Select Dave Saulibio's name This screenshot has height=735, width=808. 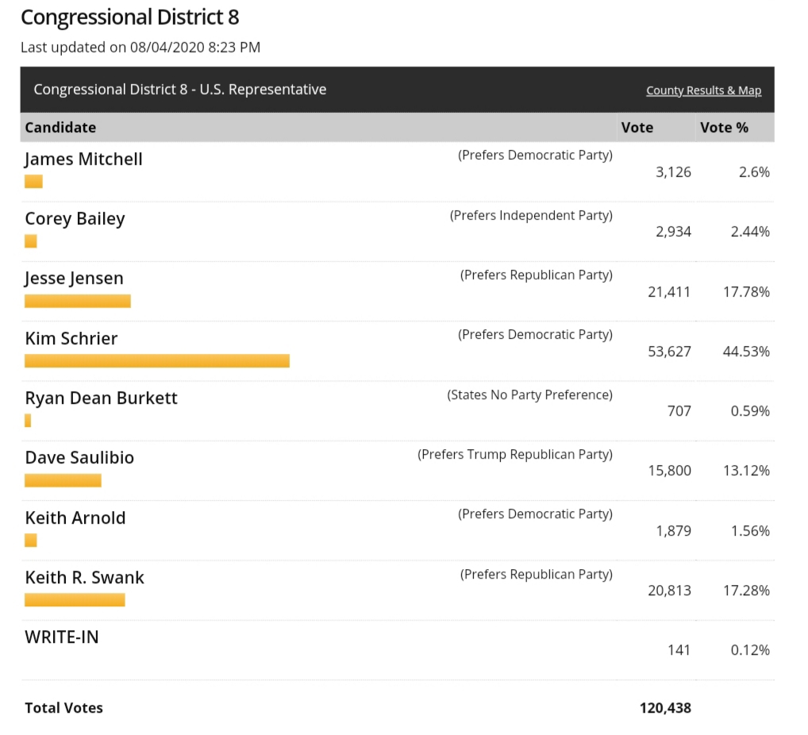pos(79,458)
